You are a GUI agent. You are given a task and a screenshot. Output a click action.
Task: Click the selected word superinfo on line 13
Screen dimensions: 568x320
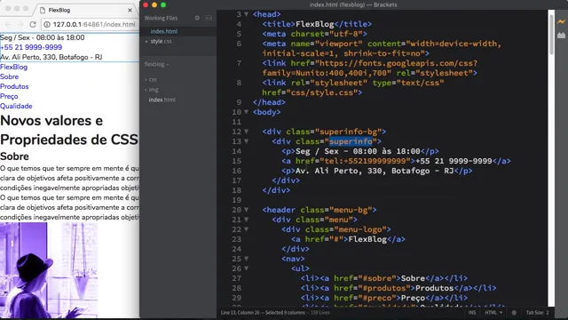coord(351,141)
